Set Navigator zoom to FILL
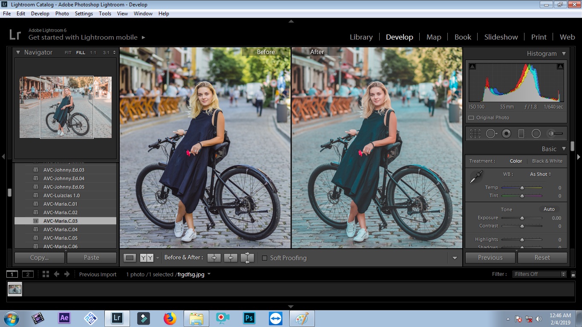Viewport: 582px width, 327px height. click(x=81, y=53)
